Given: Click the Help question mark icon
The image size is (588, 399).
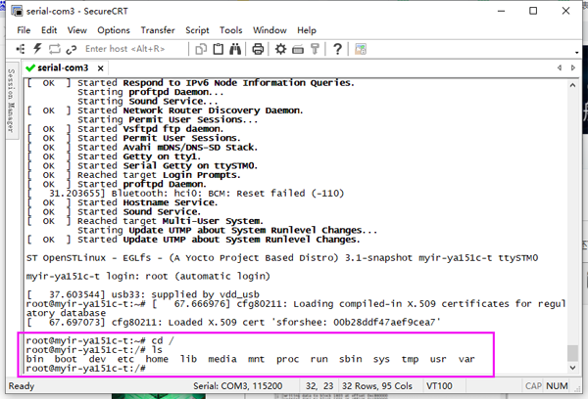Looking at the screenshot, I should tap(337, 49).
